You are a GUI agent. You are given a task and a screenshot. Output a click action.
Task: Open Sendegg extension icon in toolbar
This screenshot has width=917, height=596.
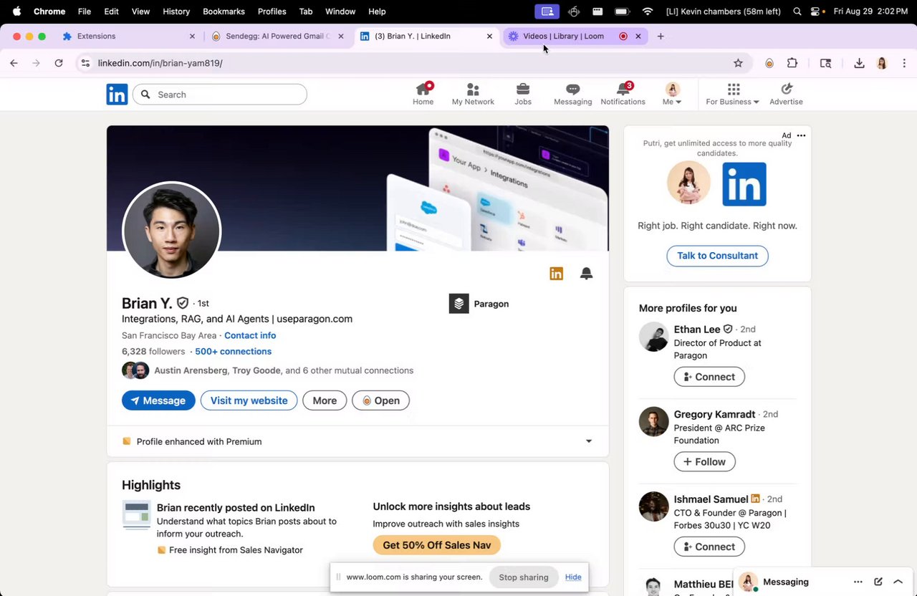(769, 63)
